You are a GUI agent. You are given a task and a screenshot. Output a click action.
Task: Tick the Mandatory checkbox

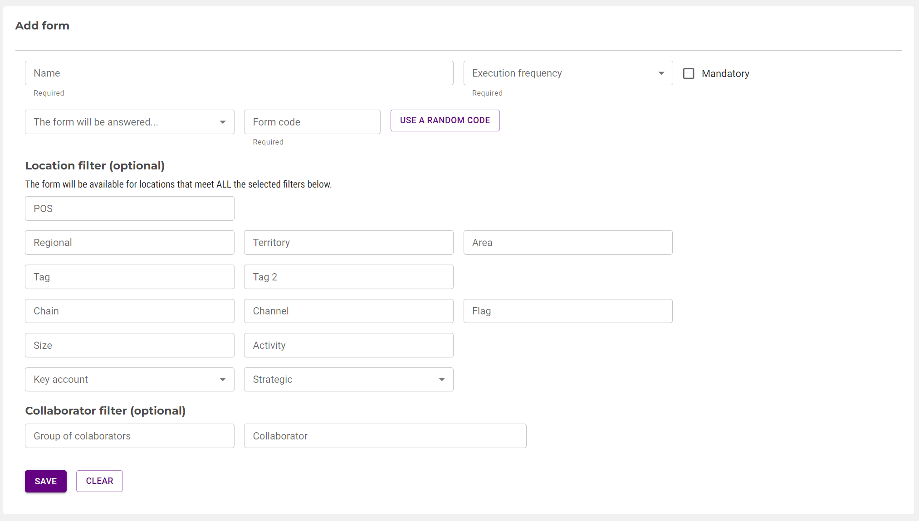coord(689,73)
